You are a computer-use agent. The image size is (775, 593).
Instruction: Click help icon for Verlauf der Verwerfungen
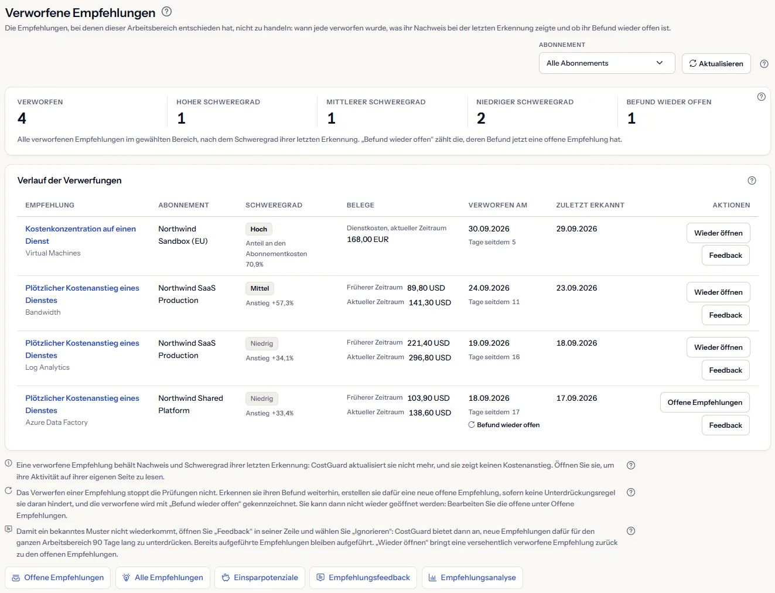click(752, 180)
